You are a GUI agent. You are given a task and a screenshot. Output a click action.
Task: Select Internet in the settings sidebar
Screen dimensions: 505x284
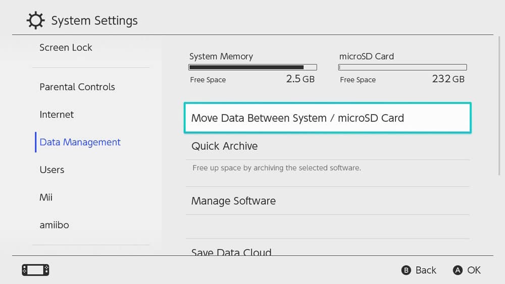coord(57,115)
